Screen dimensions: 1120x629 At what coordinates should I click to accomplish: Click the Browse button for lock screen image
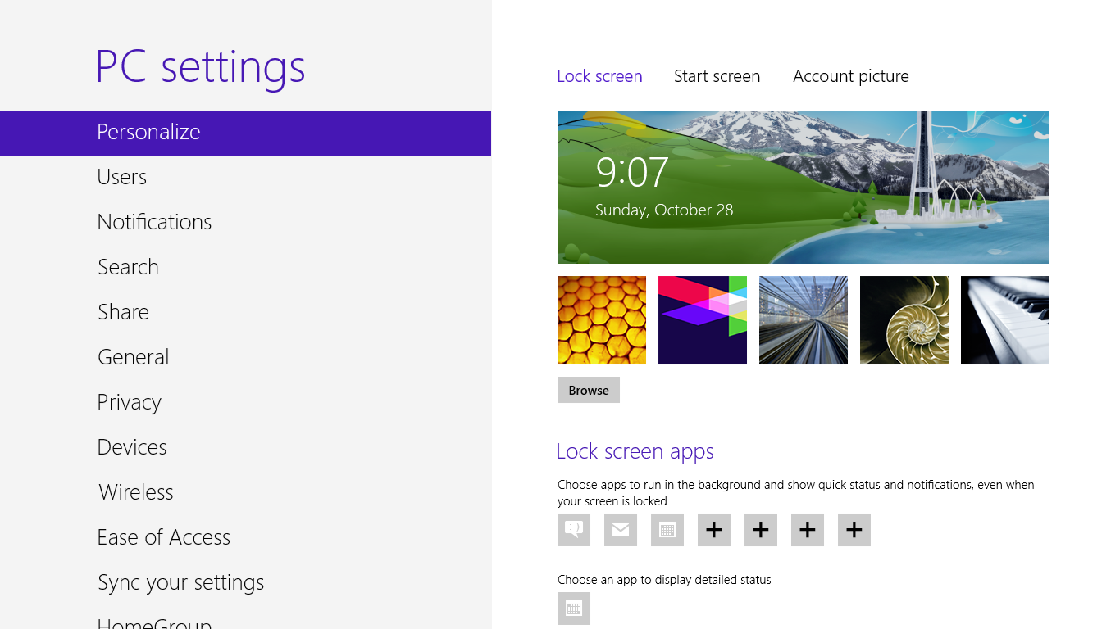click(589, 390)
